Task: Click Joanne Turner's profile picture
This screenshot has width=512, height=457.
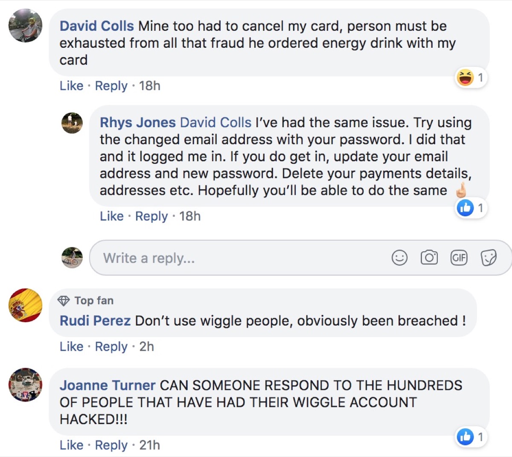Action: [25, 385]
